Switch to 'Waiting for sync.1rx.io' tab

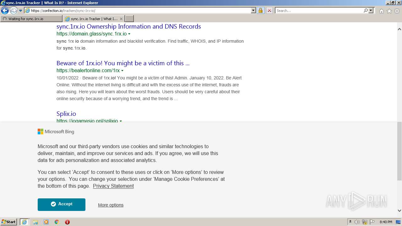coord(31,19)
